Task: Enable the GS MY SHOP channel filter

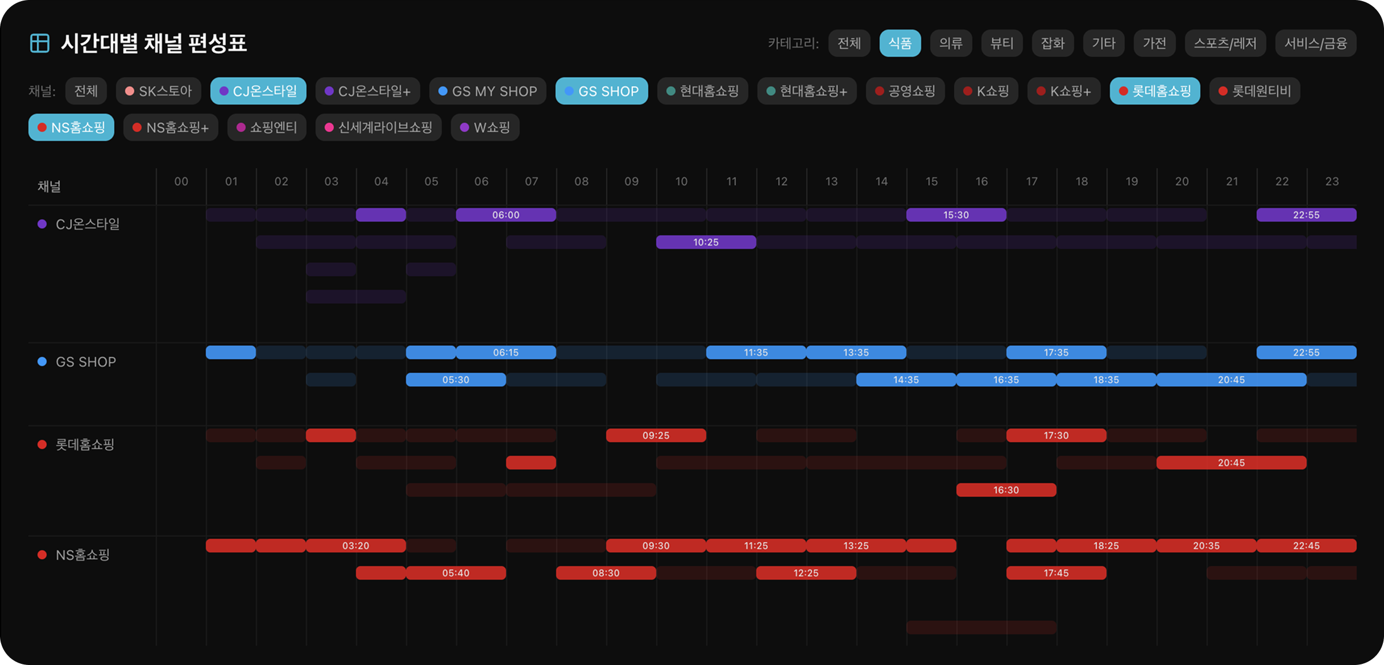Action: coord(487,91)
